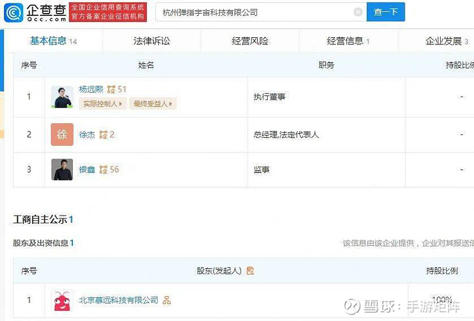The width and height of the screenshot is (474, 321).
Task: Expand the 实际控制人 tag
Action: coord(103,104)
